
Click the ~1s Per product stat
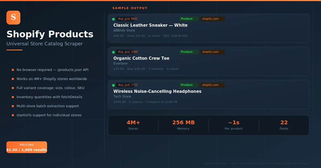click(234, 125)
